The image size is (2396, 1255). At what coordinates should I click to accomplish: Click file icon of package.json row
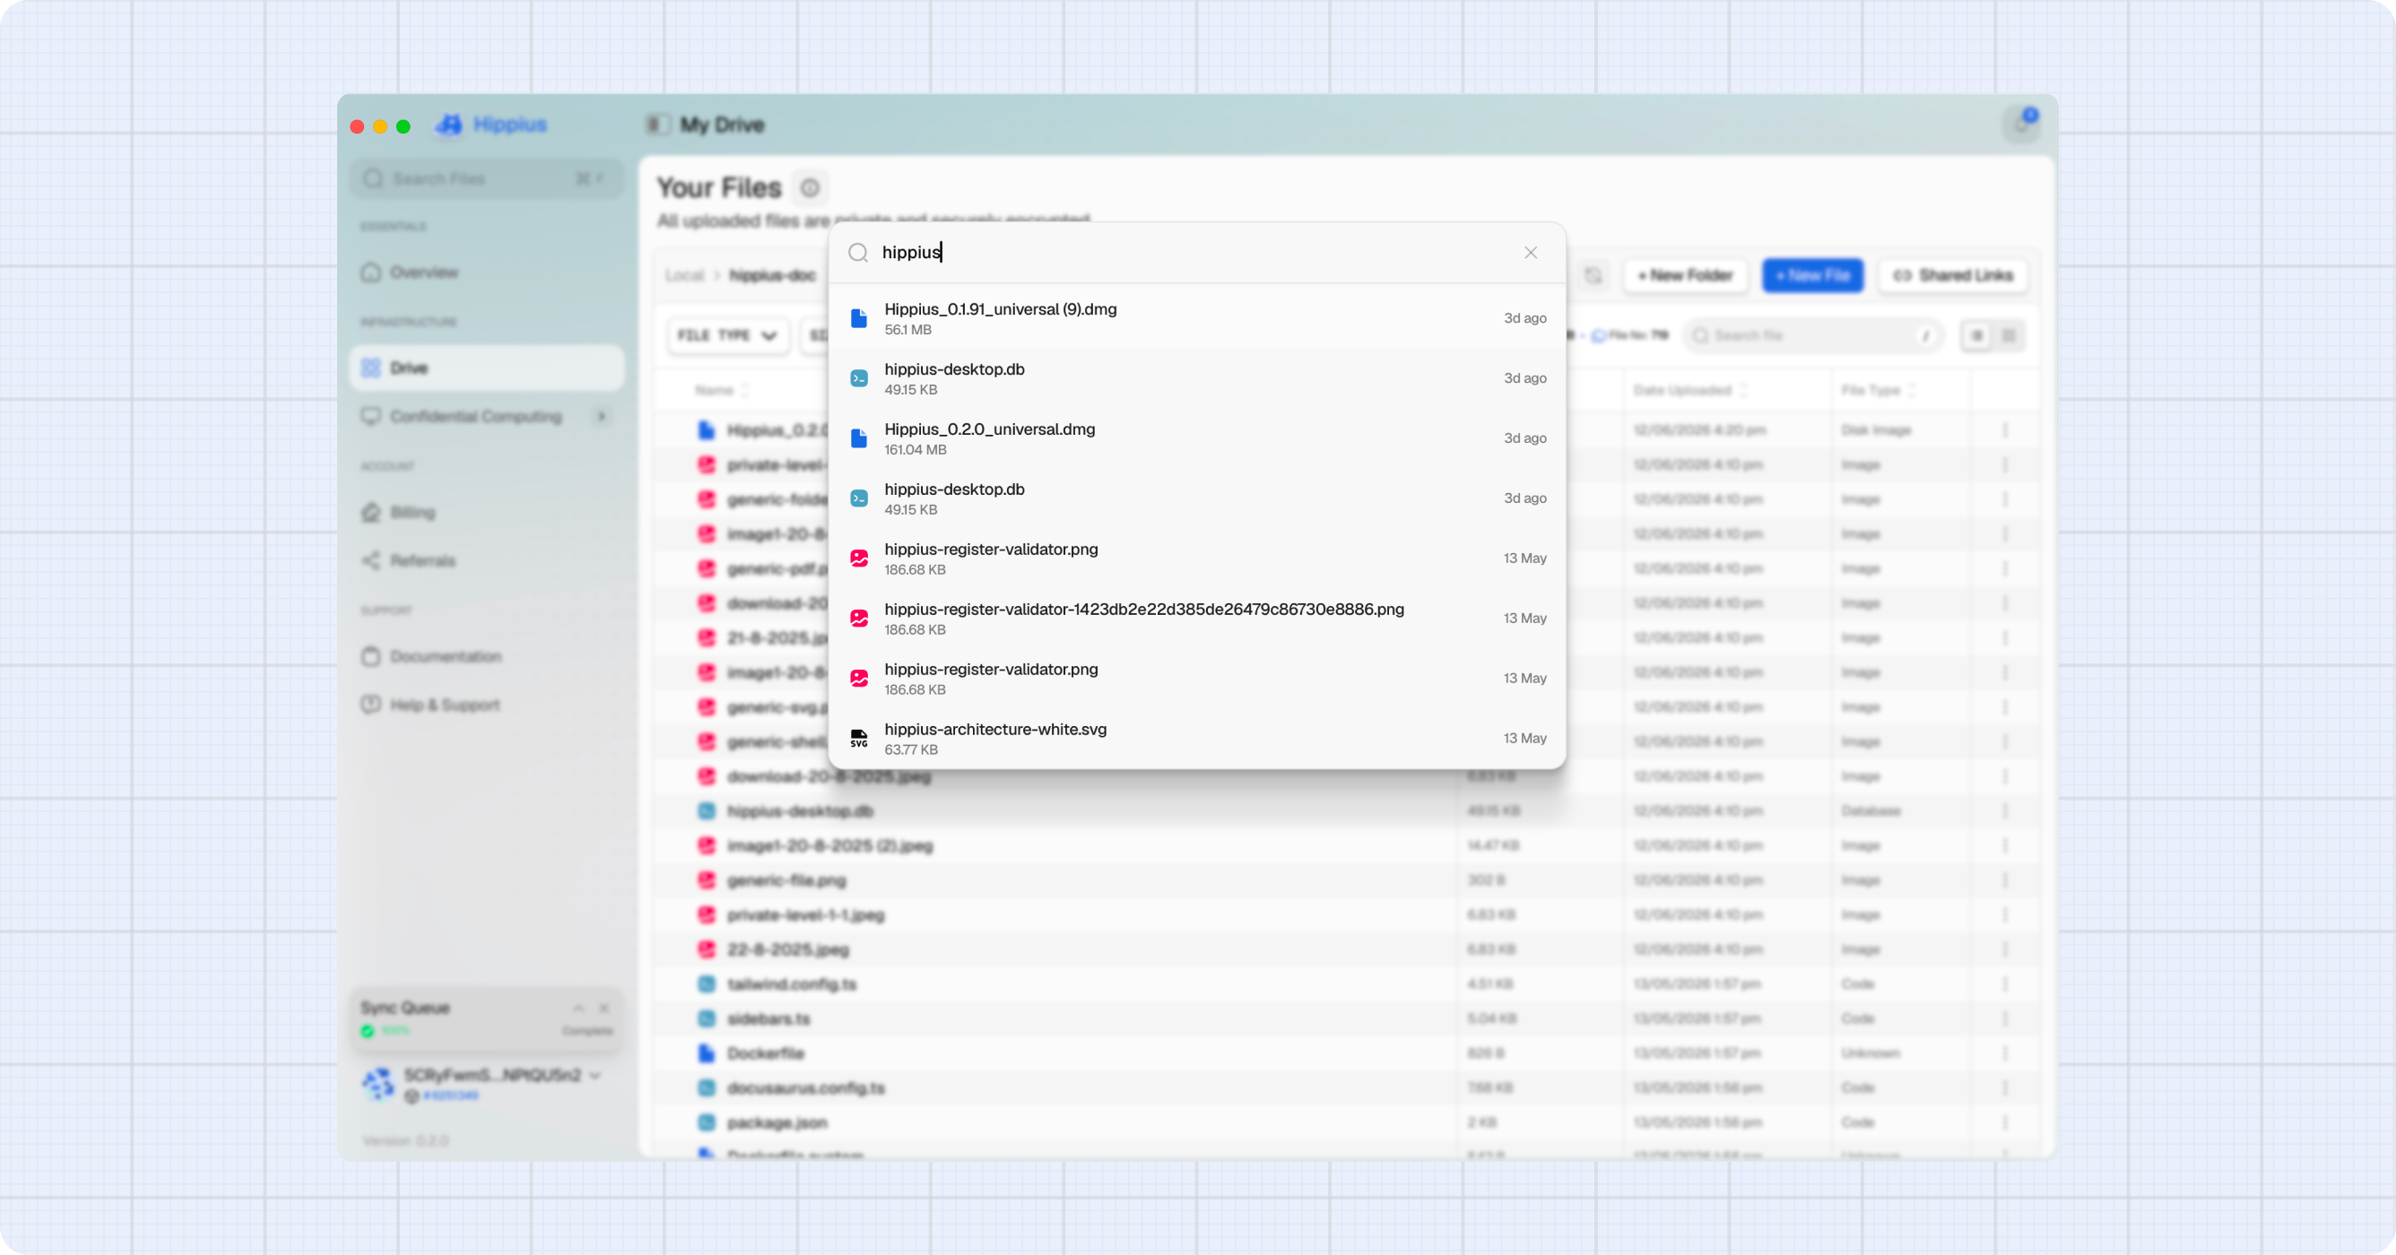point(707,1123)
